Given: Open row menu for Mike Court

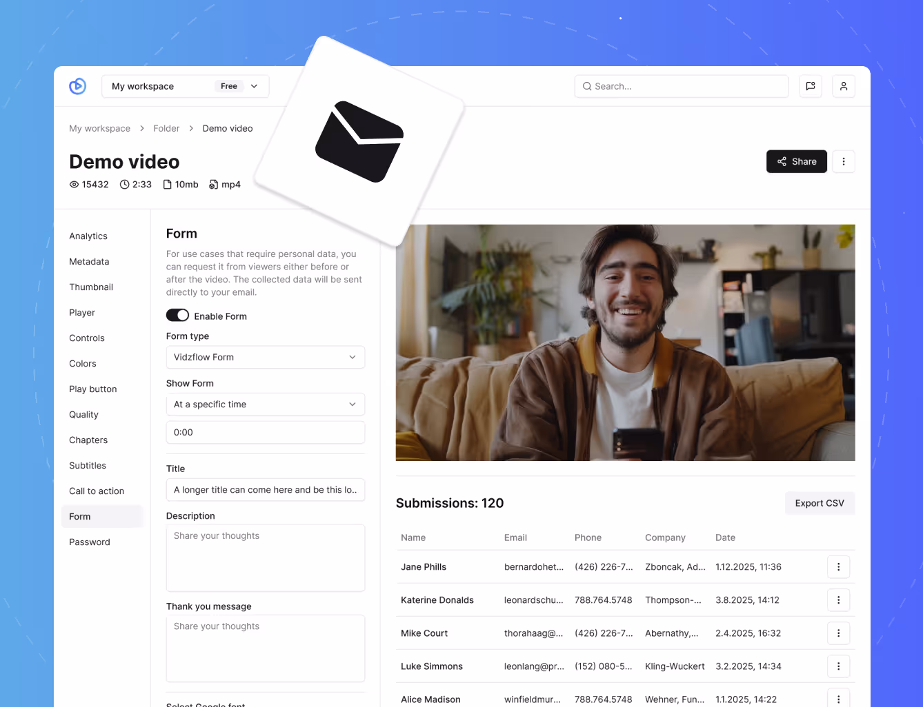Looking at the screenshot, I should (x=838, y=633).
